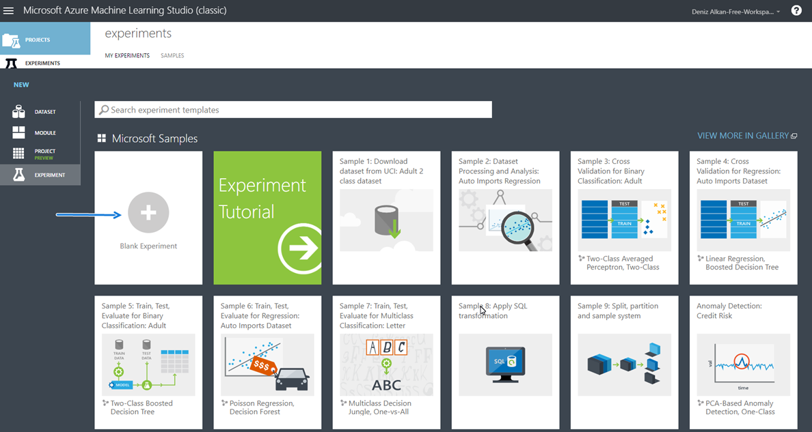The width and height of the screenshot is (812, 432).
Task: Click Microsoft Azure Machine Learning Studio title
Action: point(125,10)
